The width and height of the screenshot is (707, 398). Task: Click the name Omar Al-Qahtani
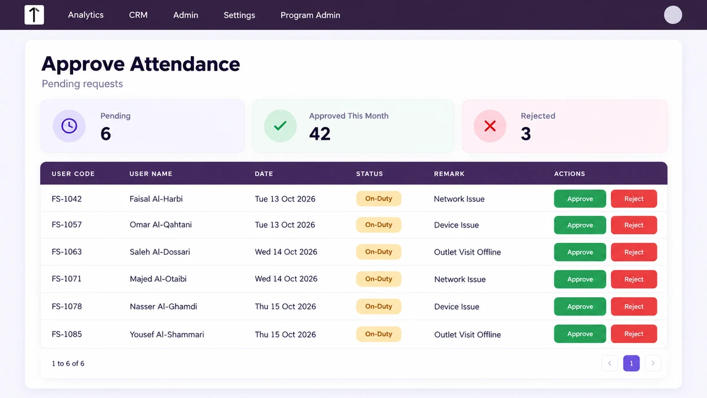click(160, 225)
